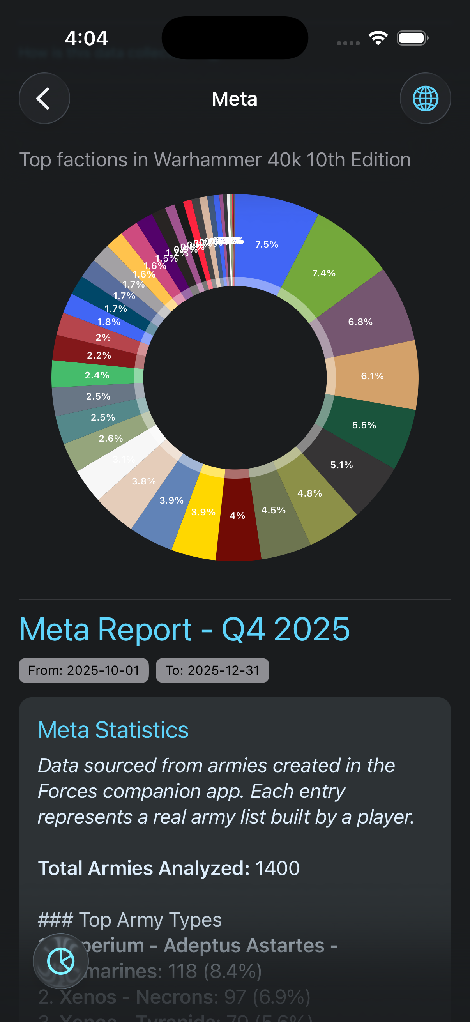Open the globe language button
Screen dimensions: 470x1022
[x=425, y=98]
